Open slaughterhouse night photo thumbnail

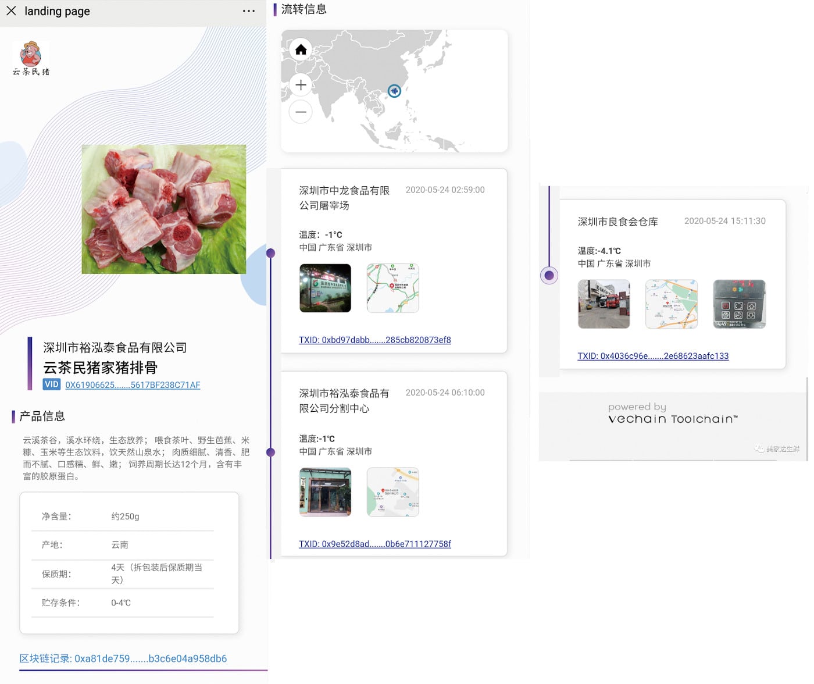pos(325,288)
